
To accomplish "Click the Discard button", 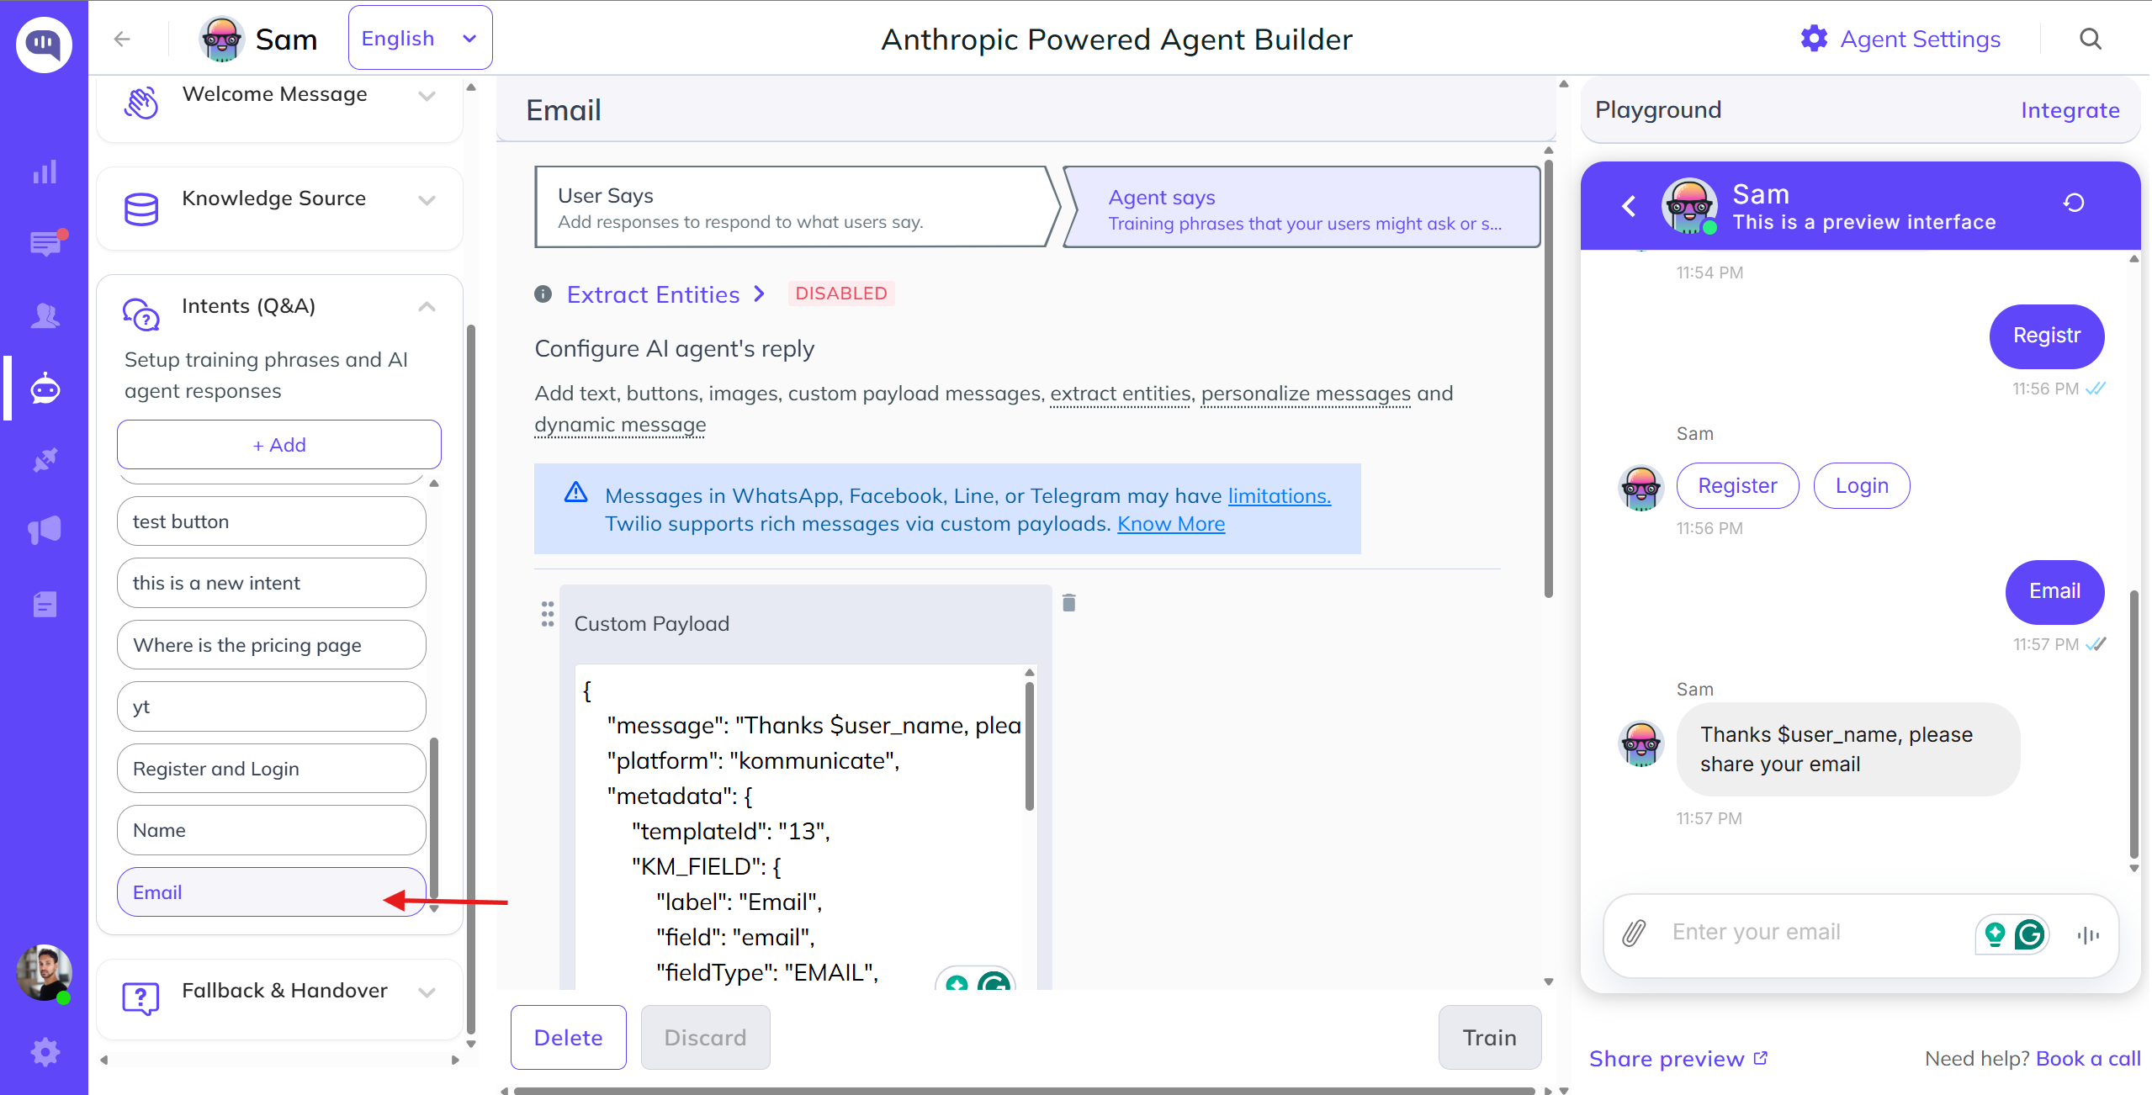I will pos(706,1038).
